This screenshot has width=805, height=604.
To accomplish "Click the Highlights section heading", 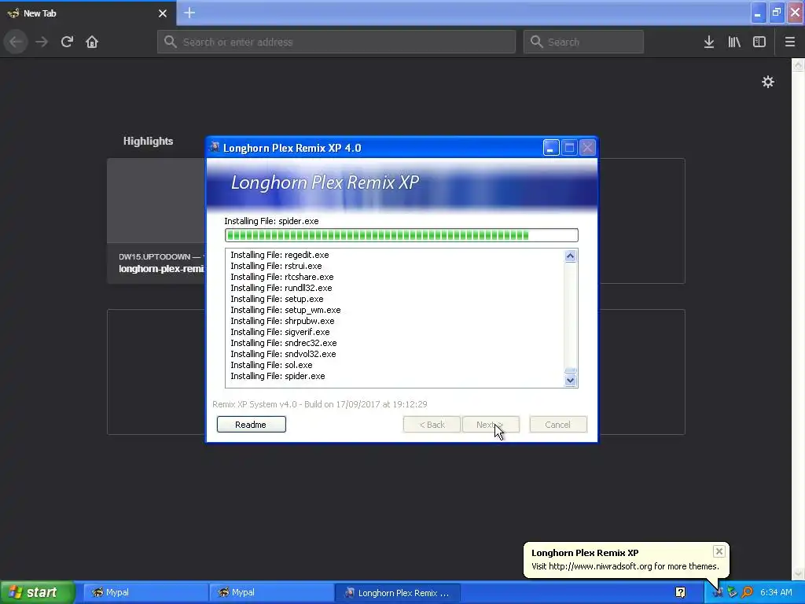I will click(x=148, y=142).
